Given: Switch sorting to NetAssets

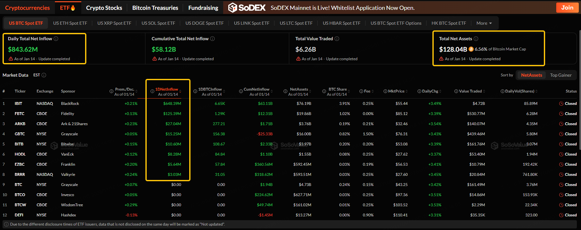Looking at the screenshot, I should 531,75.
